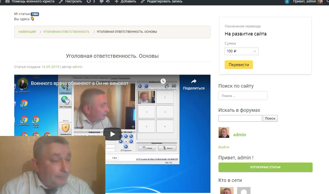Screen dimensions: 329x194
Task: Click the yellow Перевести button
Action: pyautogui.click(x=239, y=65)
